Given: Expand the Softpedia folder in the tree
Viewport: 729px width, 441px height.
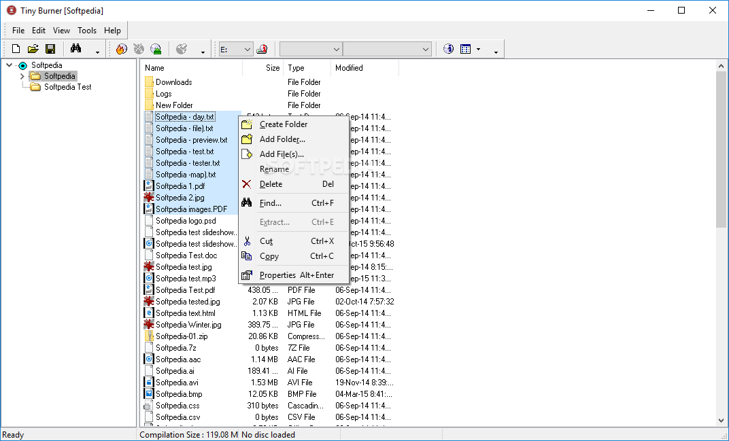Looking at the screenshot, I should [x=22, y=76].
